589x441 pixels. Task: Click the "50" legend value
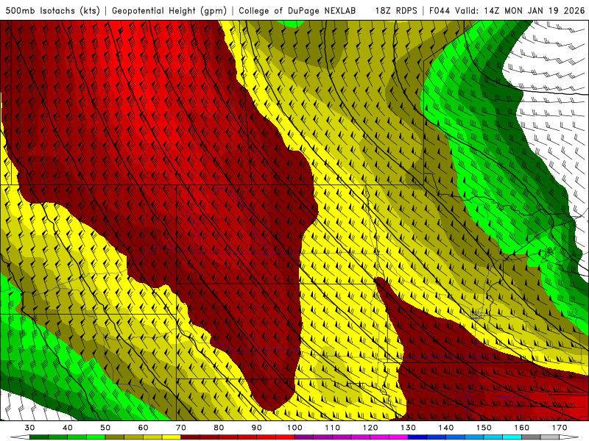click(105, 428)
